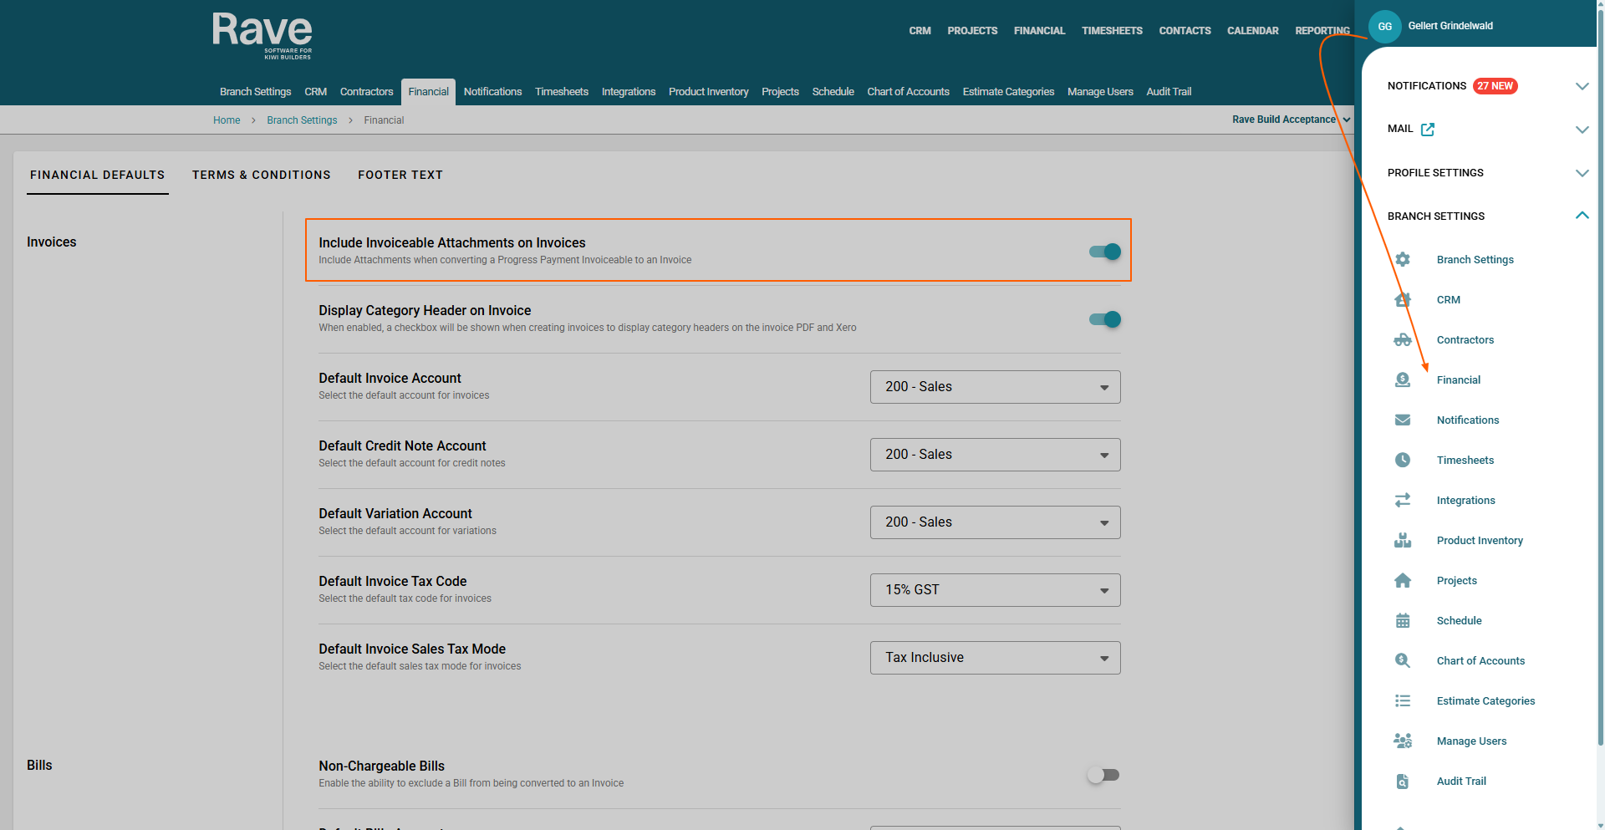This screenshot has width=1605, height=830.
Task: Enable the Non-Chargeable Bills switch
Action: (x=1103, y=775)
